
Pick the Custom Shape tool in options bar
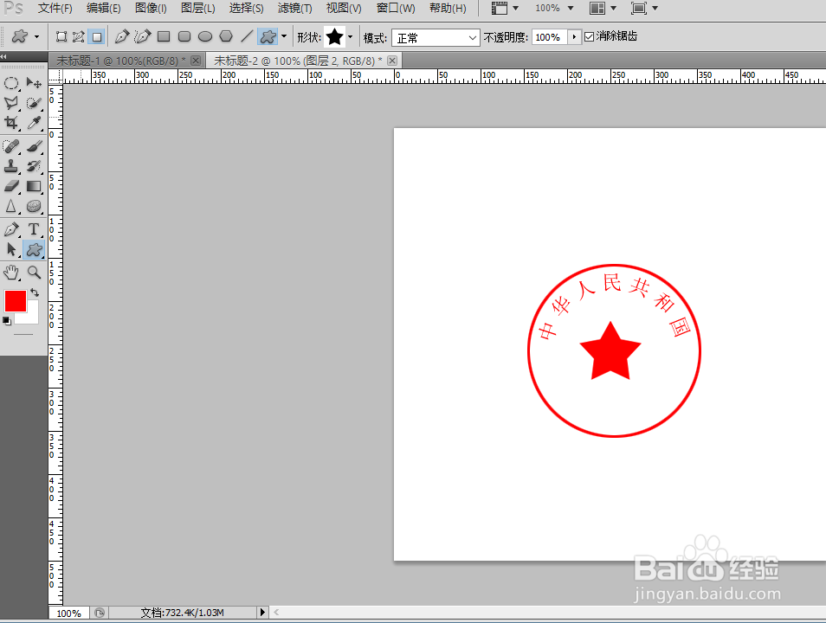pyautogui.click(x=268, y=37)
